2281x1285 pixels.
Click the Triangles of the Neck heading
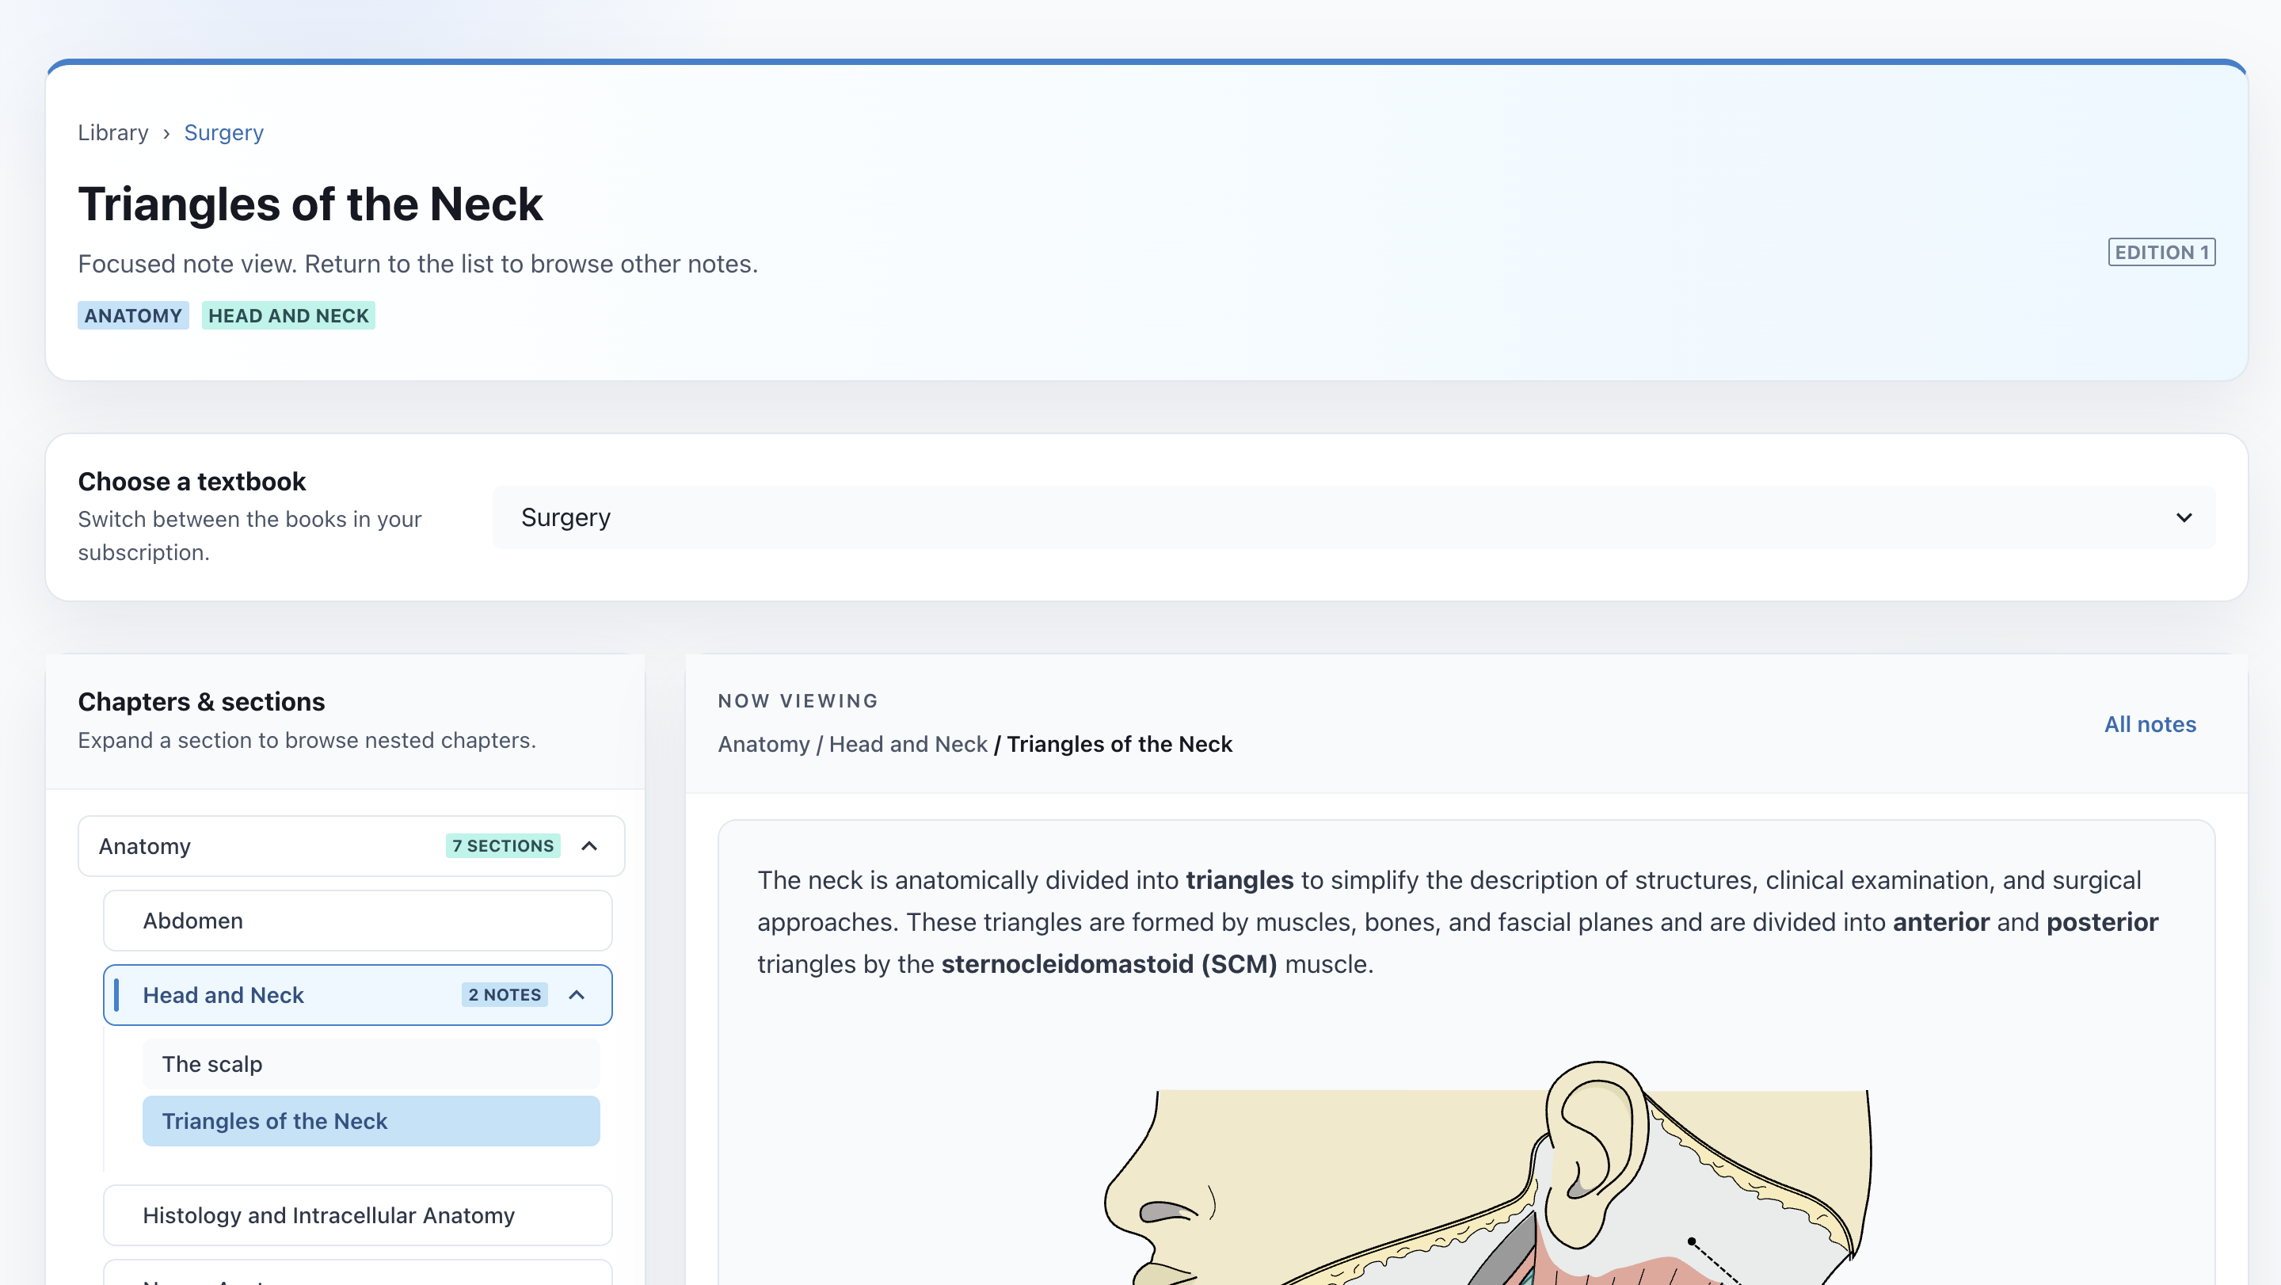310,204
